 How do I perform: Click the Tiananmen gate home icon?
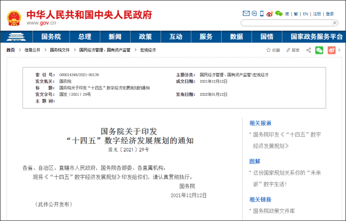point(16,37)
